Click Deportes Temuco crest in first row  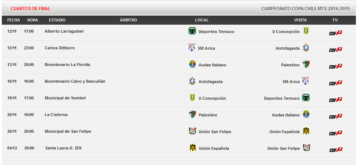click(192, 31)
